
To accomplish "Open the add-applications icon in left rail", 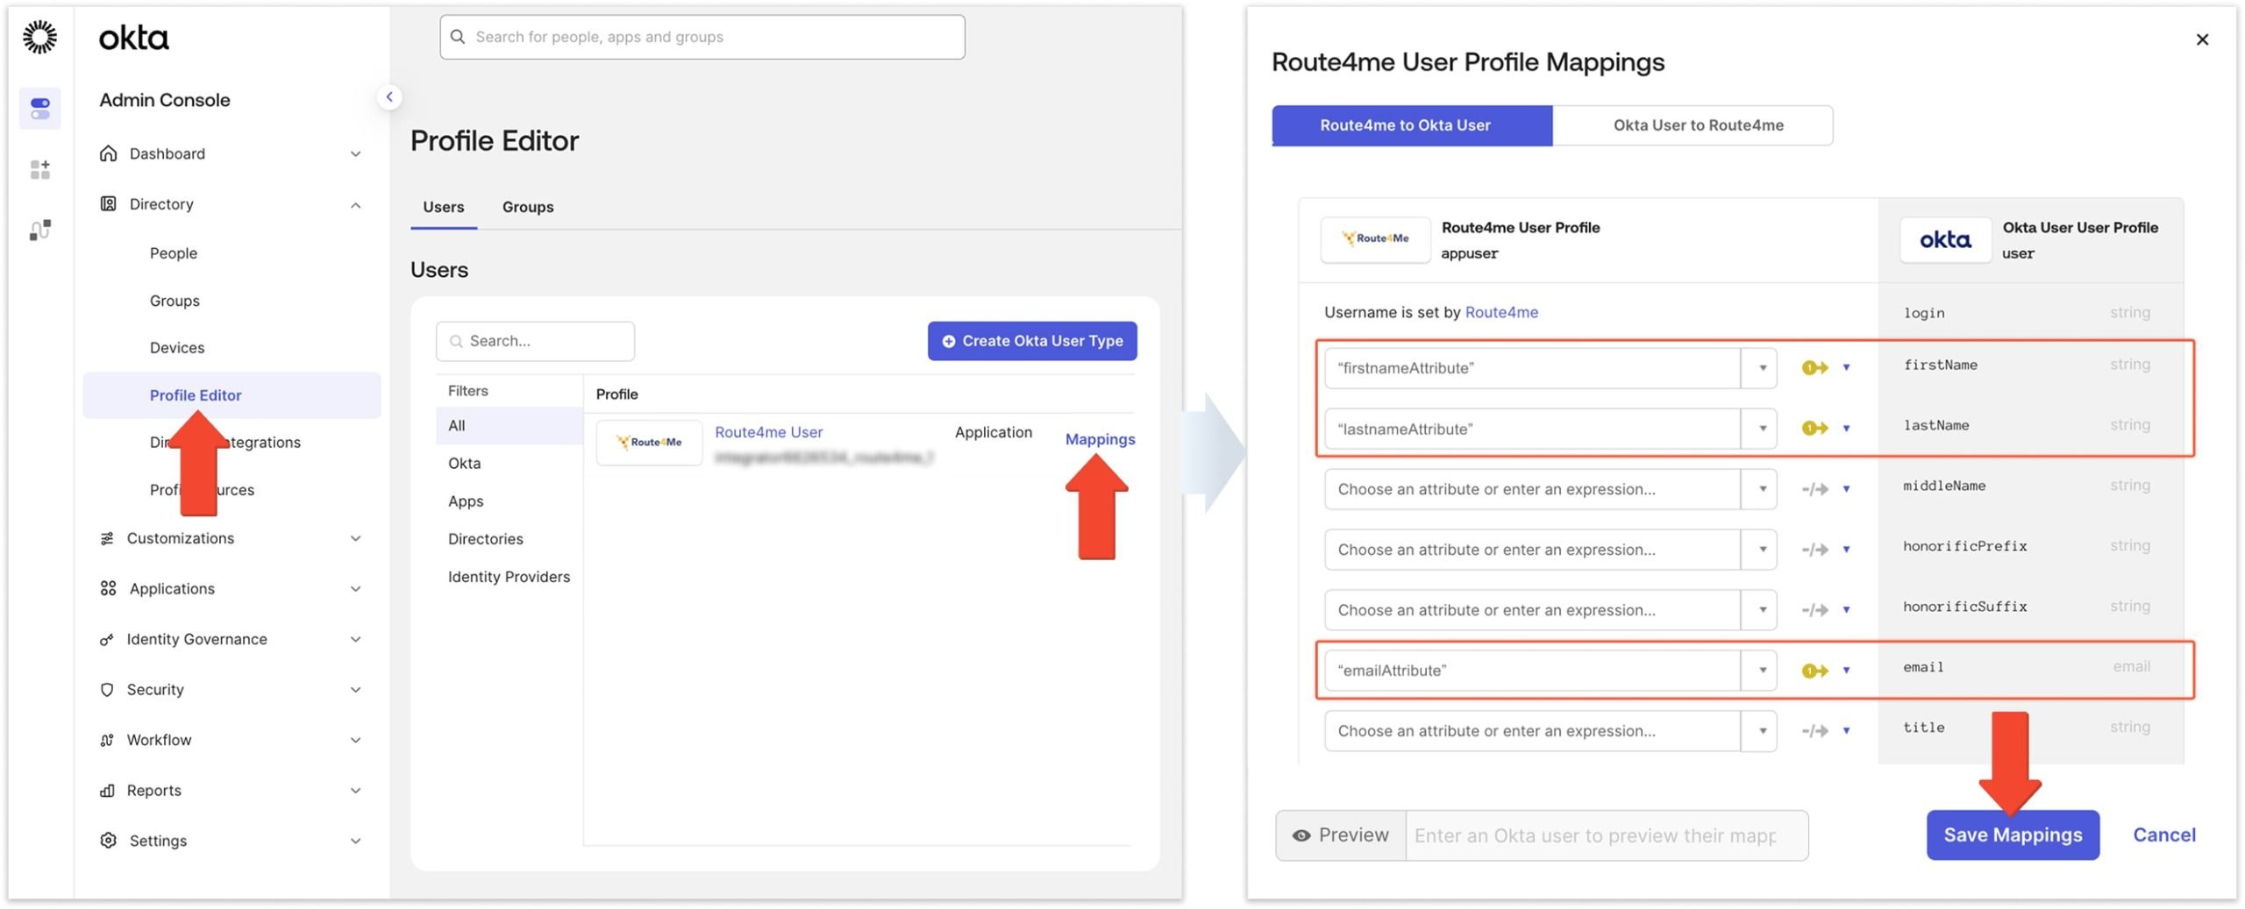I will point(39,169).
